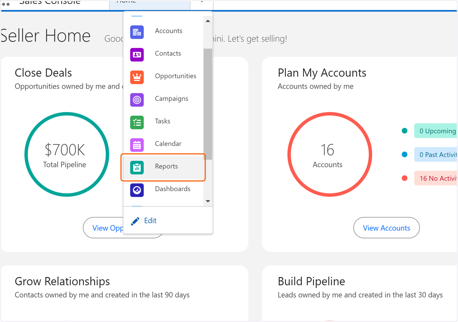Click the 16 No Activity badge

435,178
